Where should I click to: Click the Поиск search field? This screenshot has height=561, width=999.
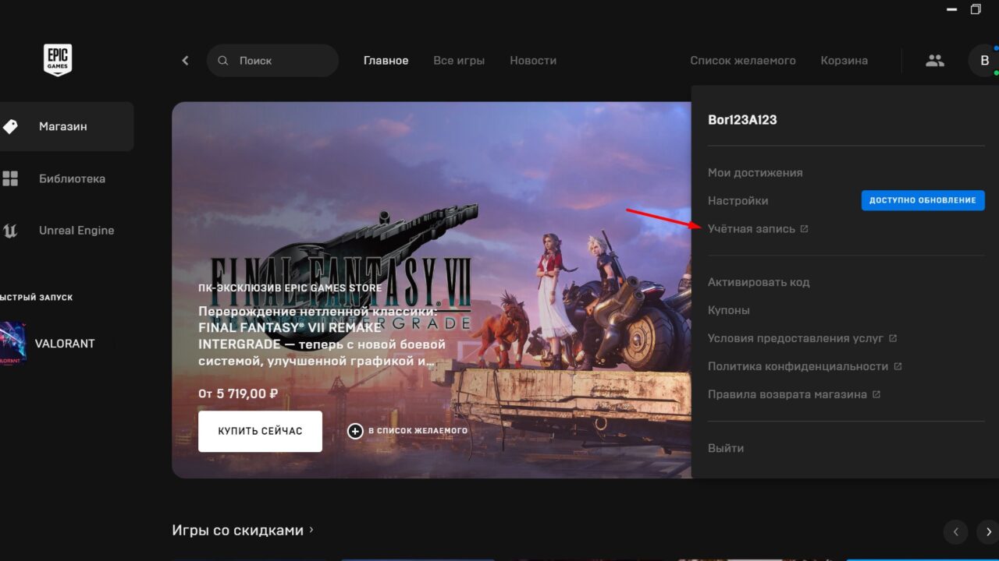272,60
